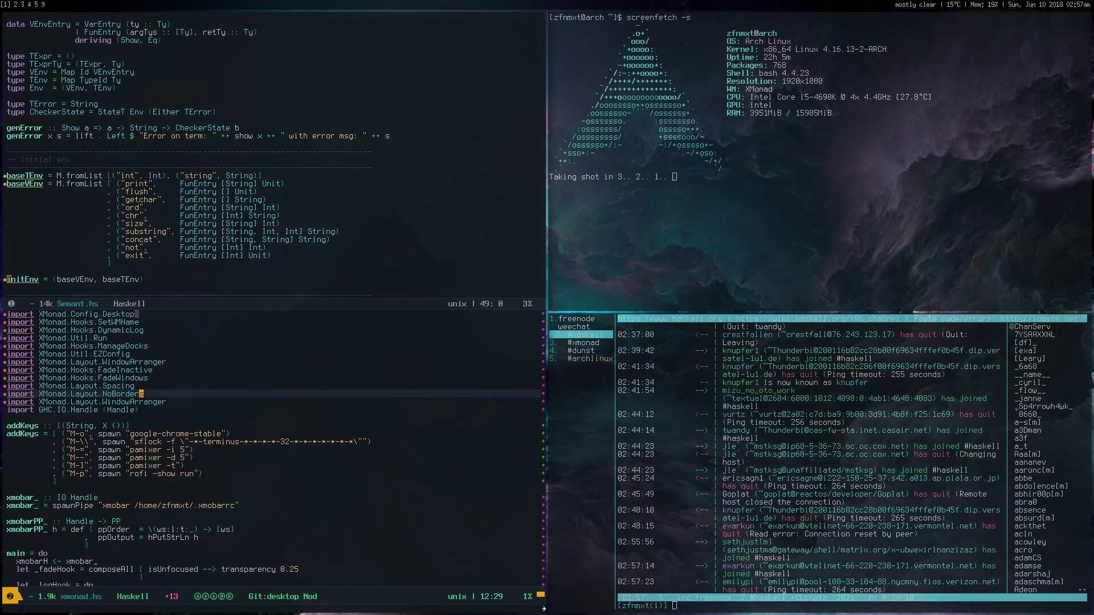Open the https://www.haskell.org link in topic bar
Image resolution: width=1094 pixels, height=615 pixels.
pos(670,319)
